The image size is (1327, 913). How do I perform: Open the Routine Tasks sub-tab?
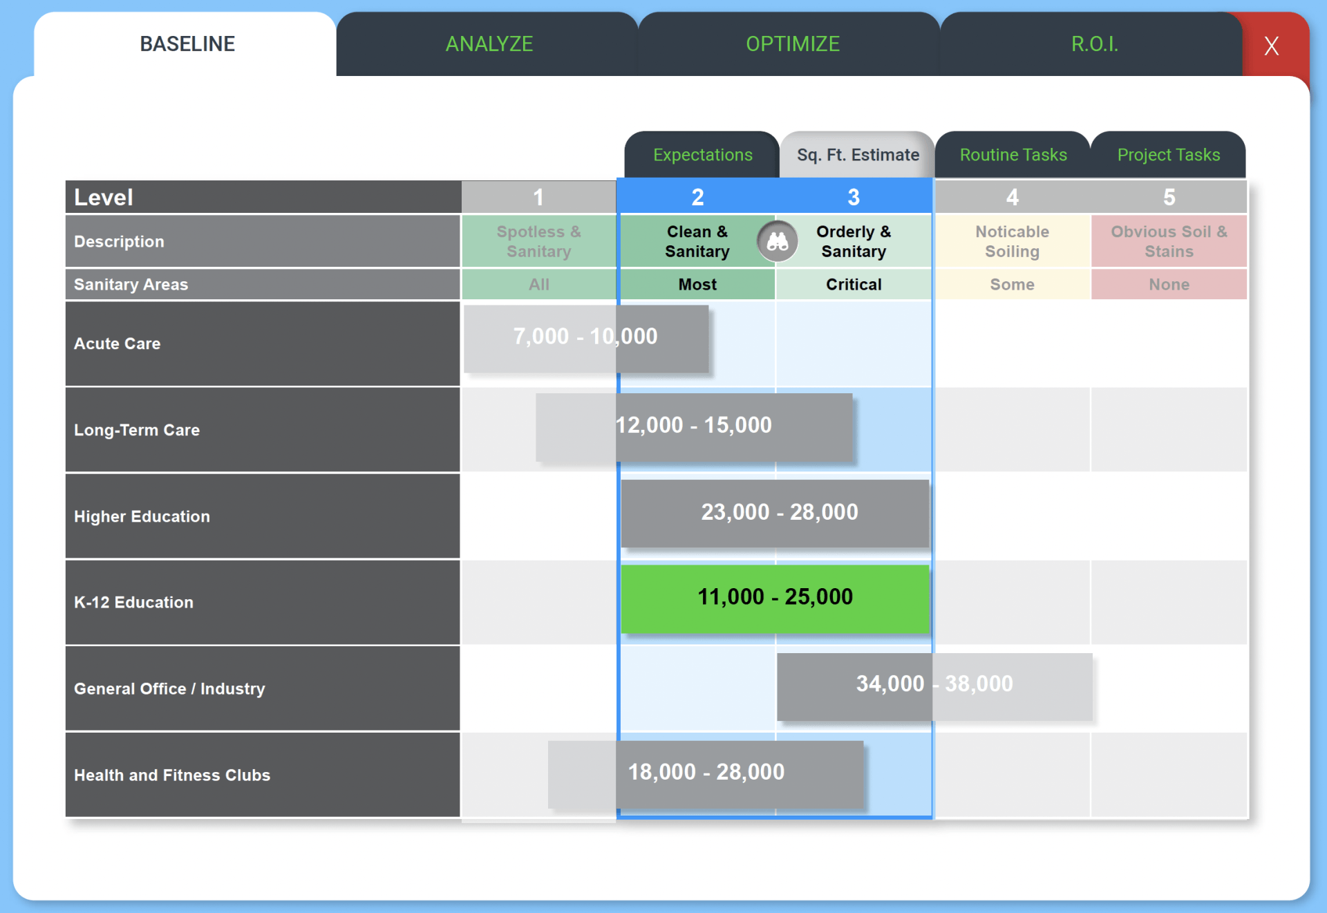pyautogui.click(x=1013, y=155)
